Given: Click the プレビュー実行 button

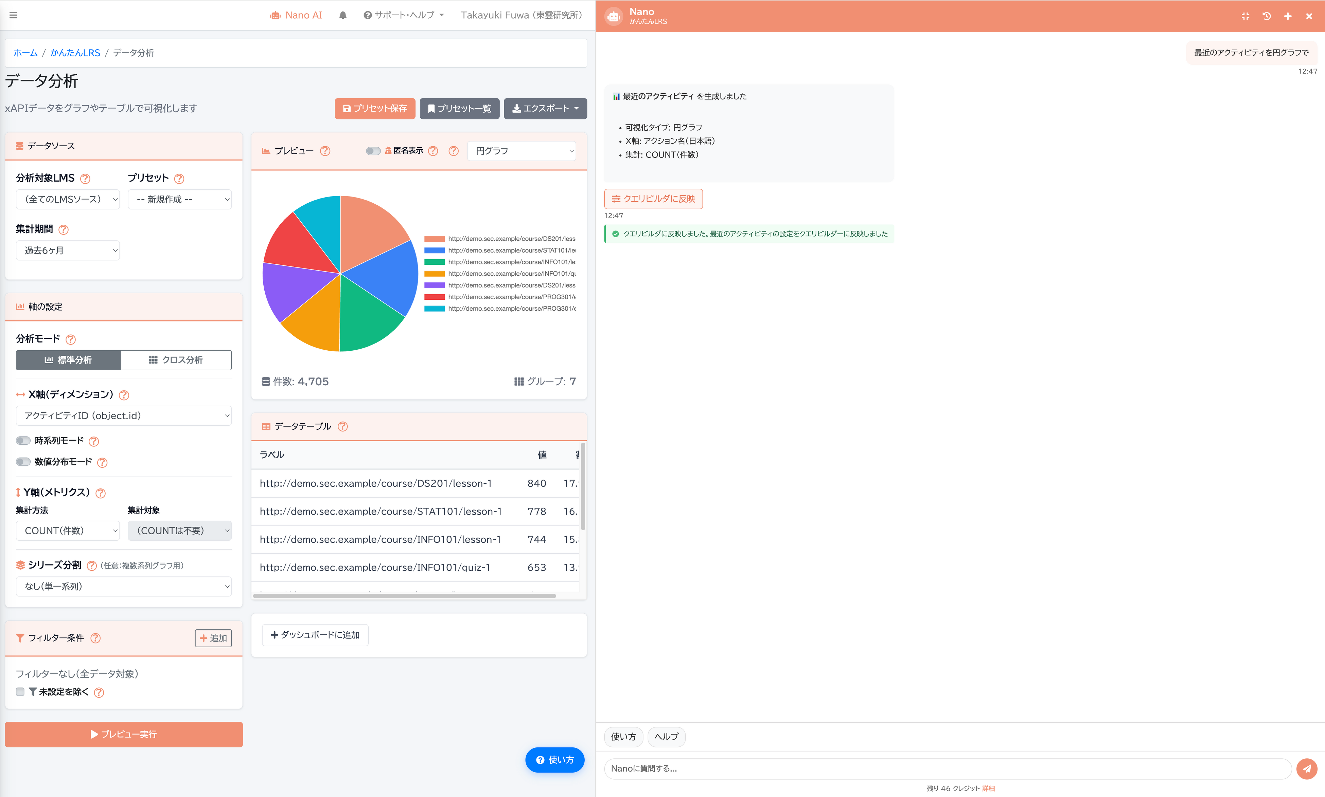Looking at the screenshot, I should coord(124,734).
